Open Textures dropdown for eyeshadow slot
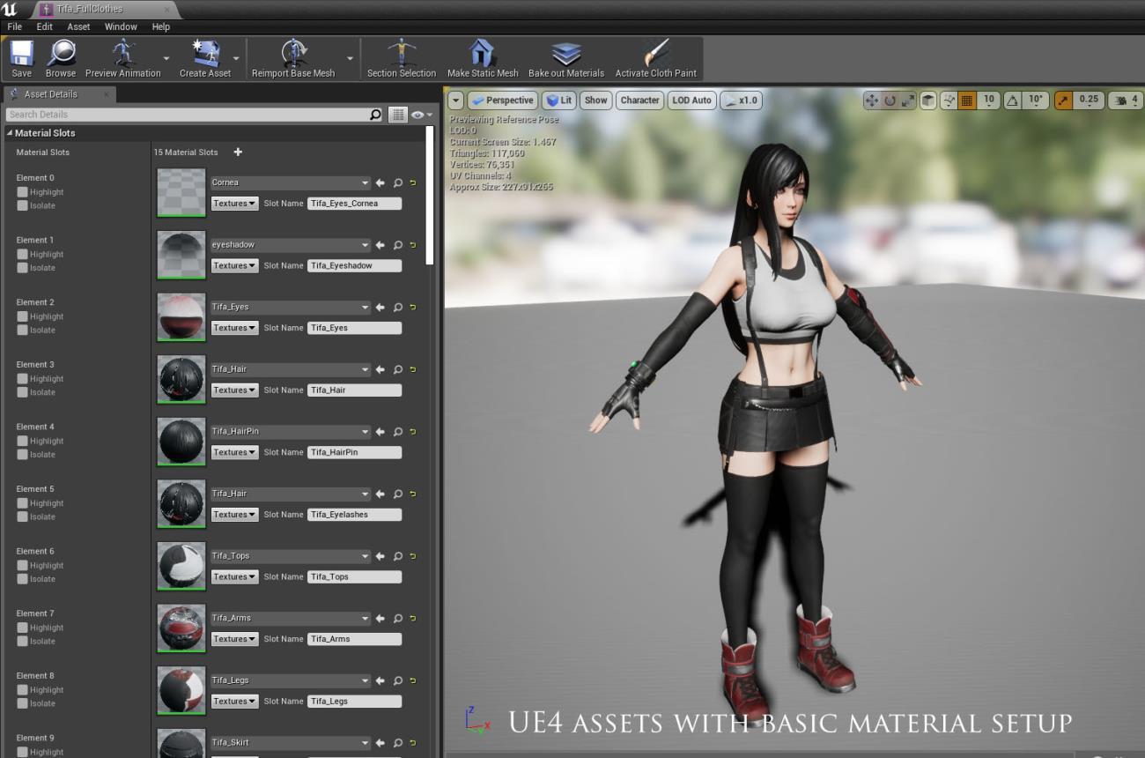Screen dimensions: 1145x758 pyautogui.click(x=234, y=265)
